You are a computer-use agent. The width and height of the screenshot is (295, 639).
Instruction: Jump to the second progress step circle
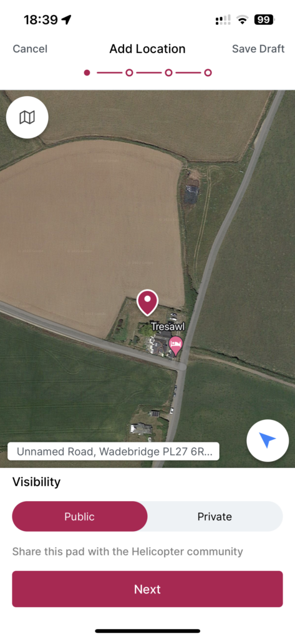pos(129,73)
